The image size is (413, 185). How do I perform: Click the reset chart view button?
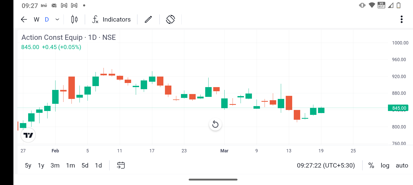(x=215, y=125)
